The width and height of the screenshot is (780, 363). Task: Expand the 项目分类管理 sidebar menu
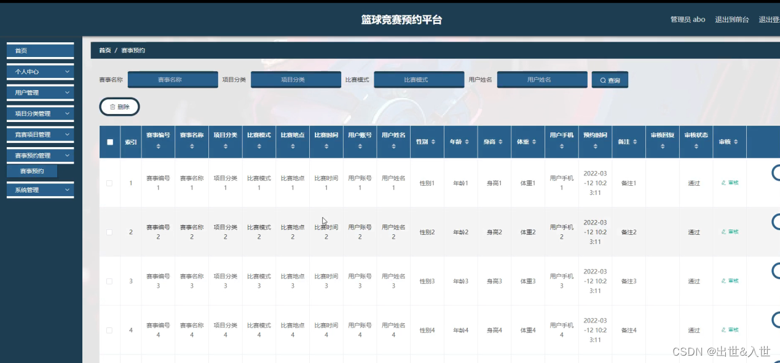click(40, 113)
